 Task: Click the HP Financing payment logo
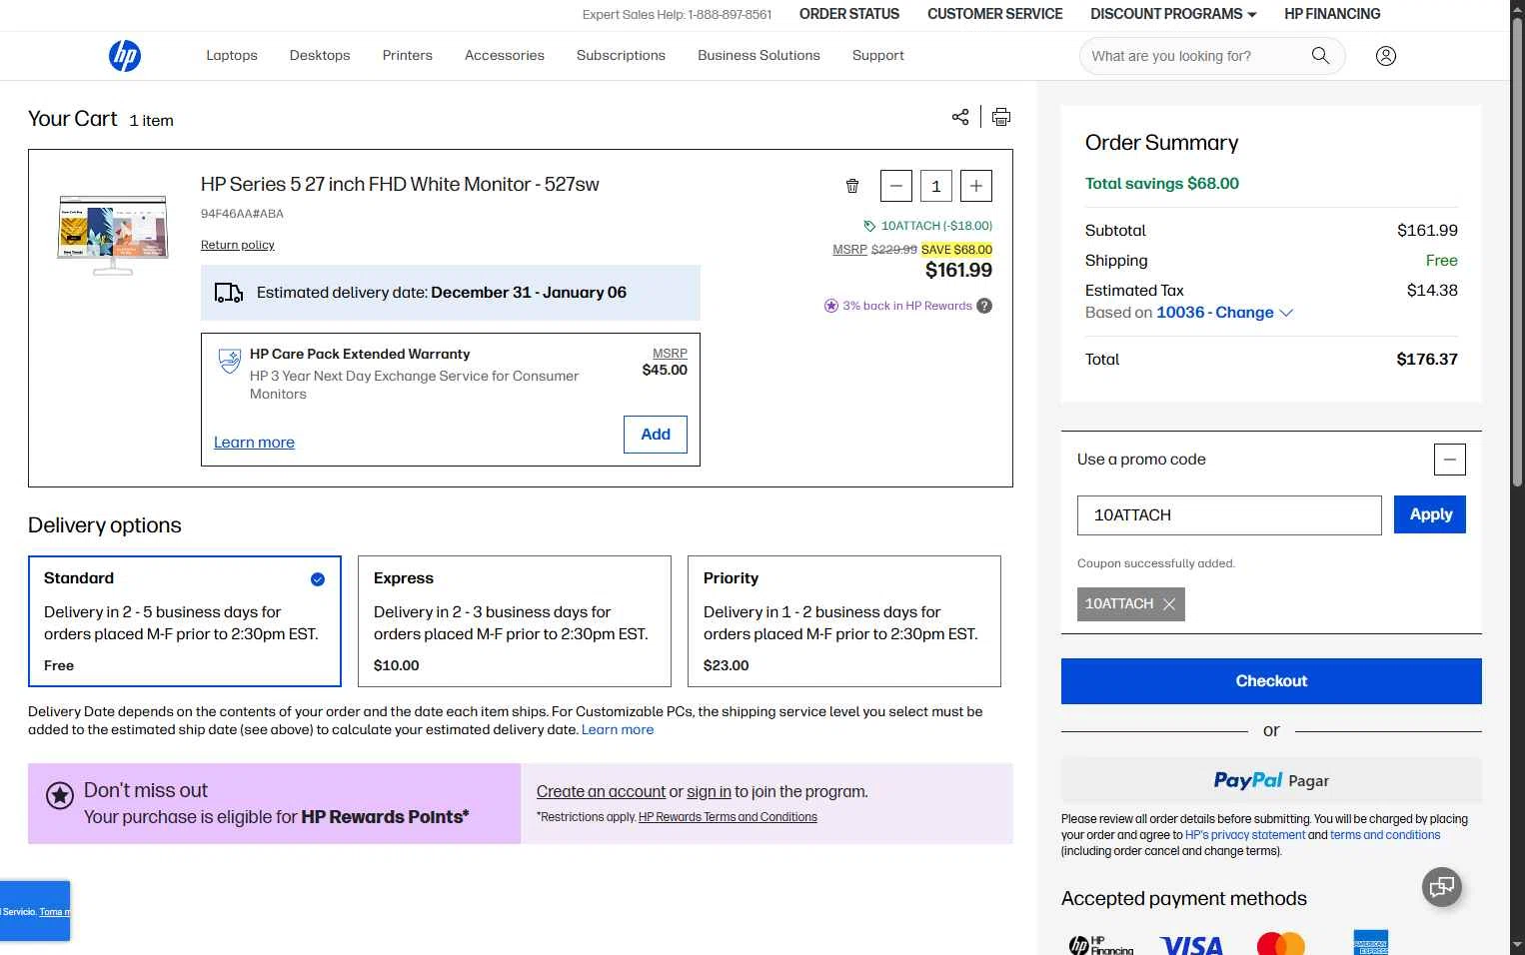point(1101,945)
